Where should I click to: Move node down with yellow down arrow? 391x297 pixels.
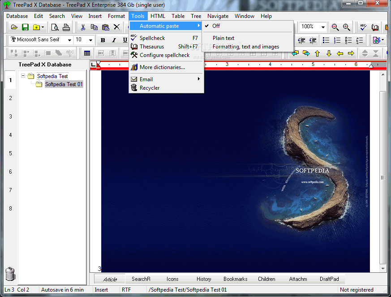click(x=329, y=53)
